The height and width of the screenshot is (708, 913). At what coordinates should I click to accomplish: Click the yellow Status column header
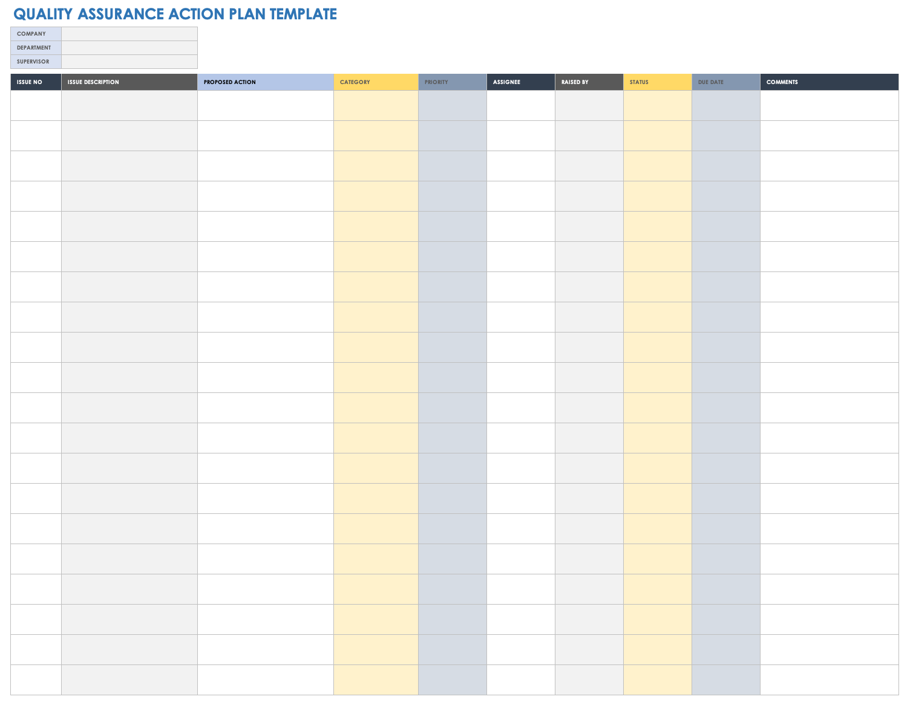(x=658, y=82)
